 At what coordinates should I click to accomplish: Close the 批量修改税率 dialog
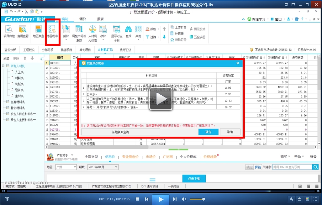(x=238, y=63)
